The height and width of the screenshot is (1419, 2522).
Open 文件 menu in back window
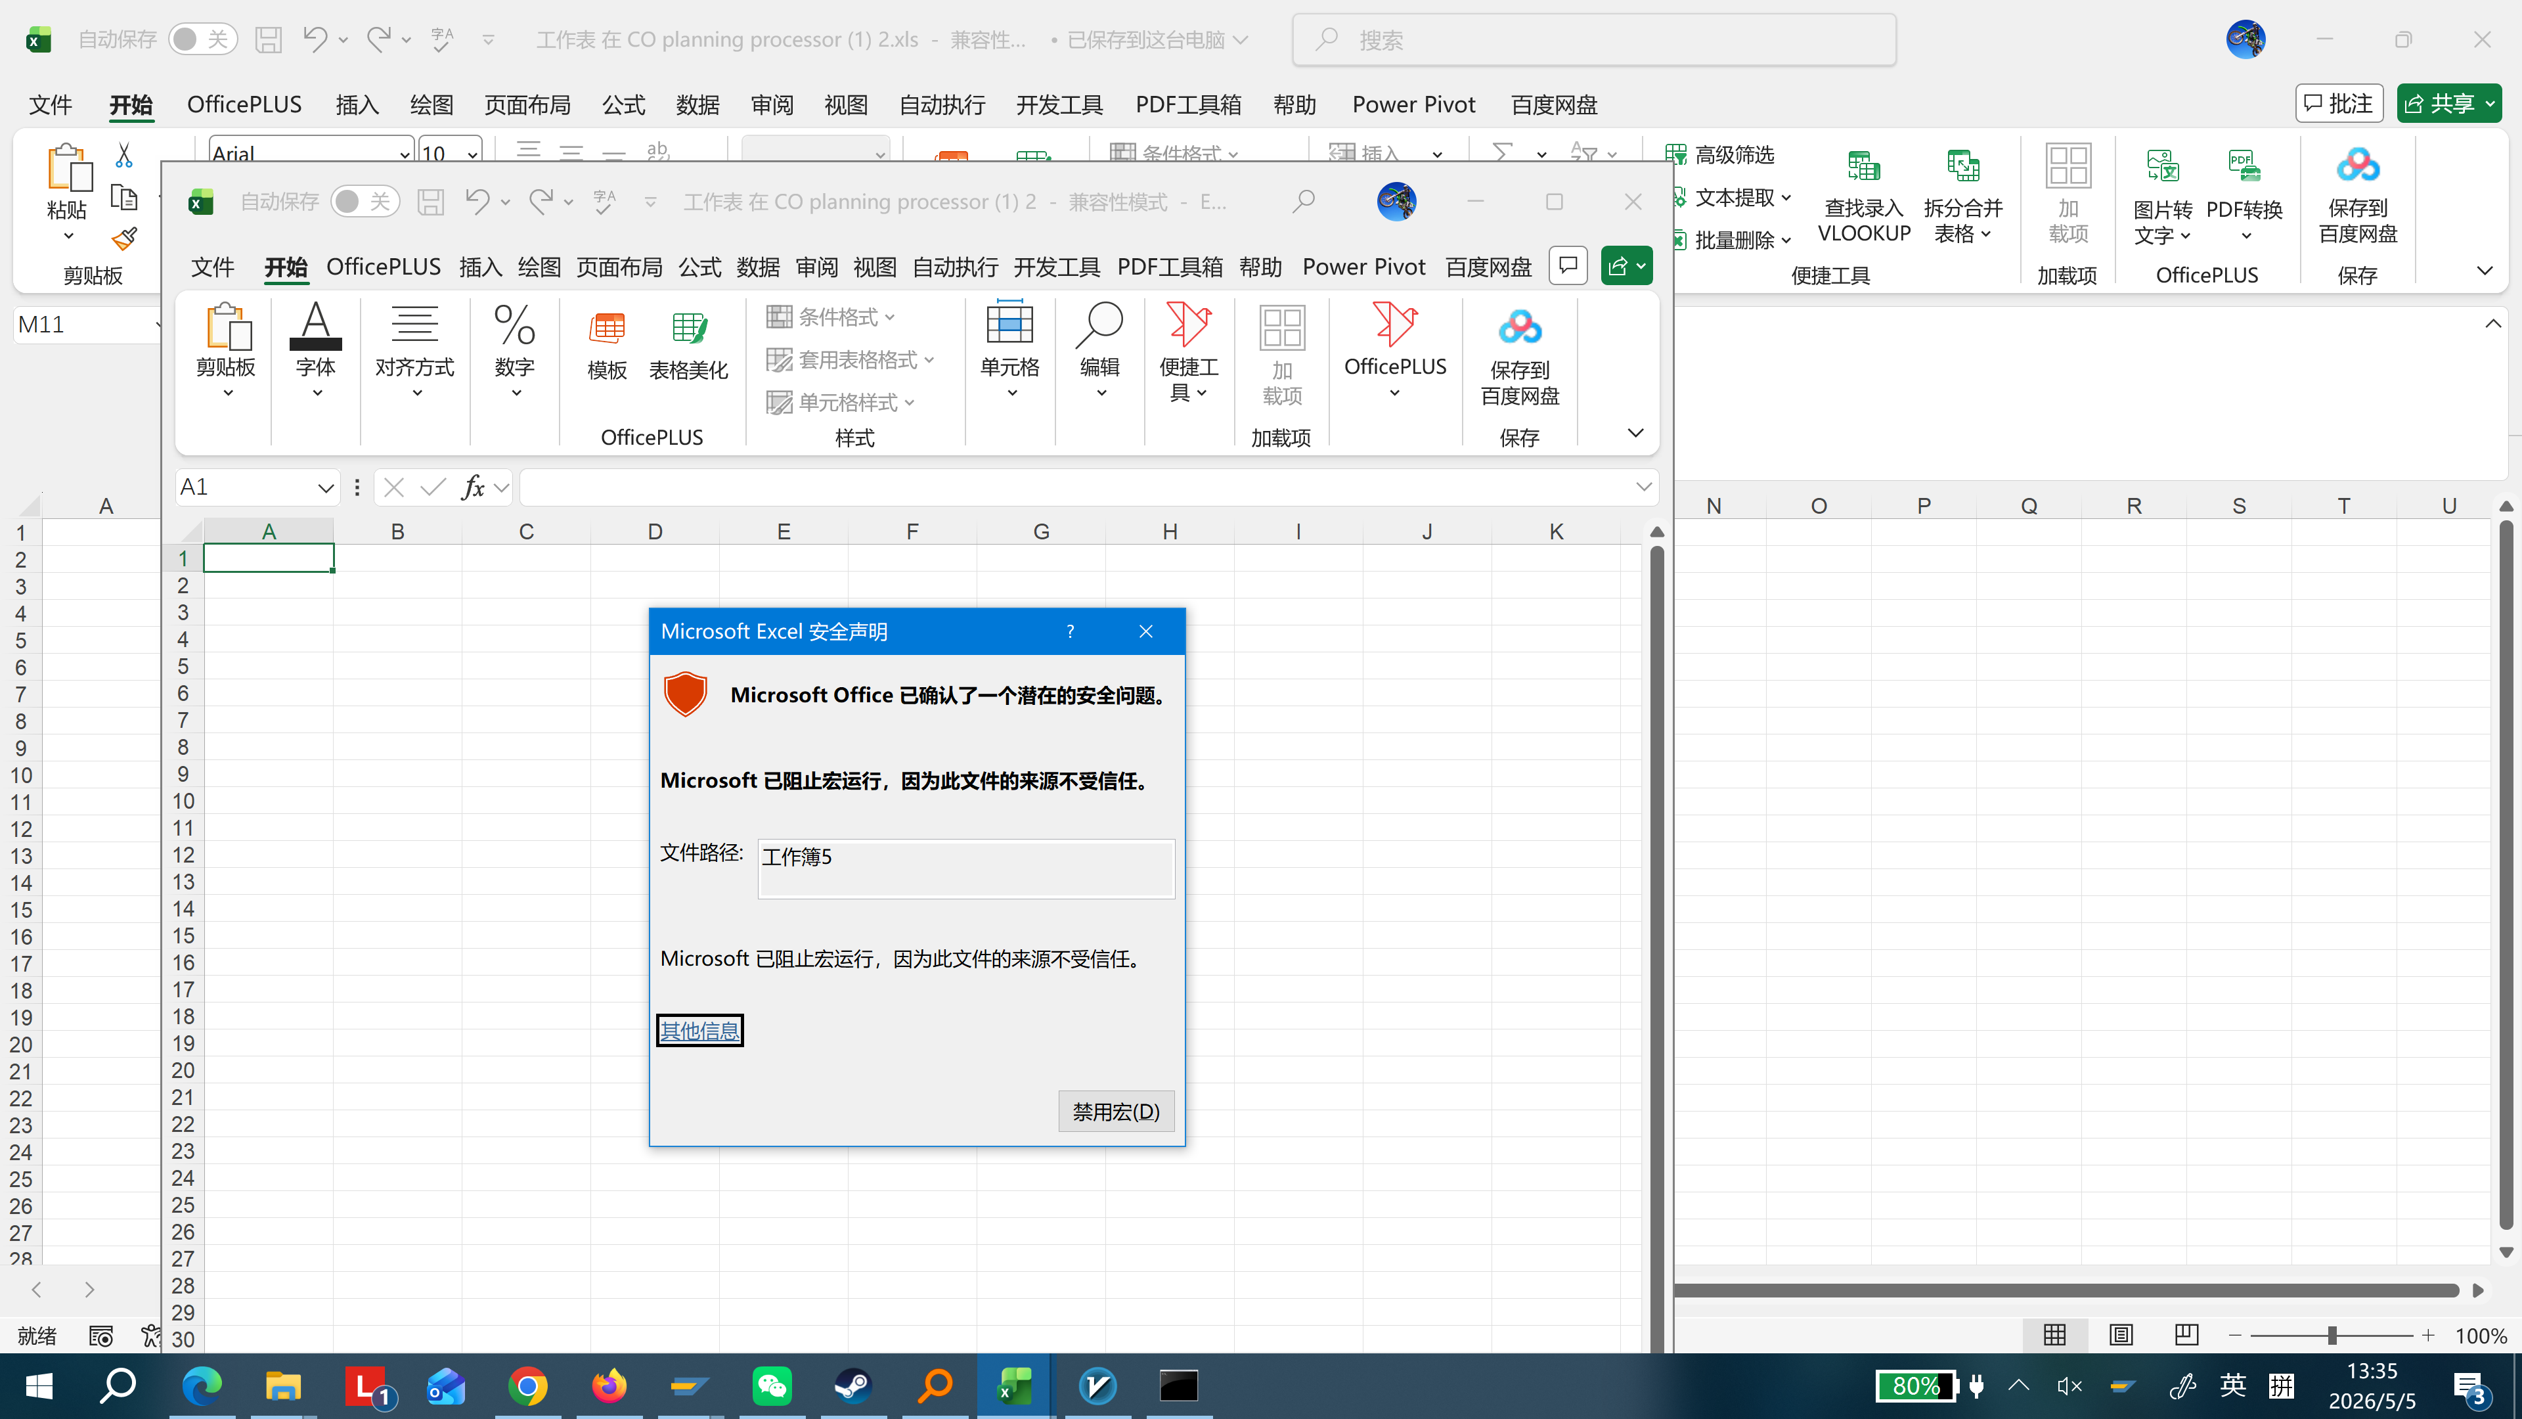point(51,105)
